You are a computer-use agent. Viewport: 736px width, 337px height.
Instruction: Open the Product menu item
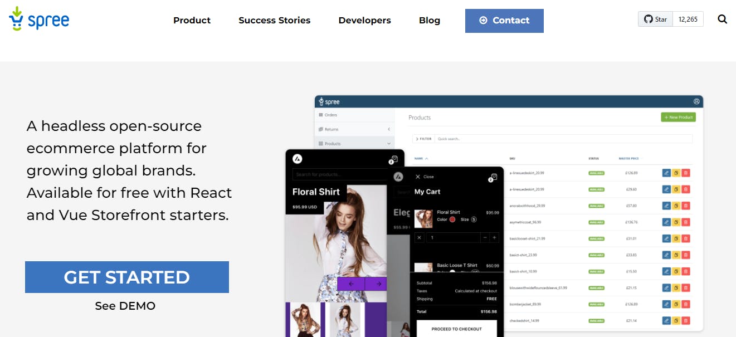click(x=192, y=21)
